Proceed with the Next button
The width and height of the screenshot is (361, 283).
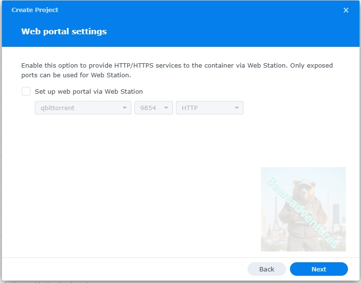click(x=319, y=269)
